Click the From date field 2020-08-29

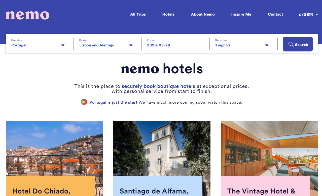click(175, 45)
